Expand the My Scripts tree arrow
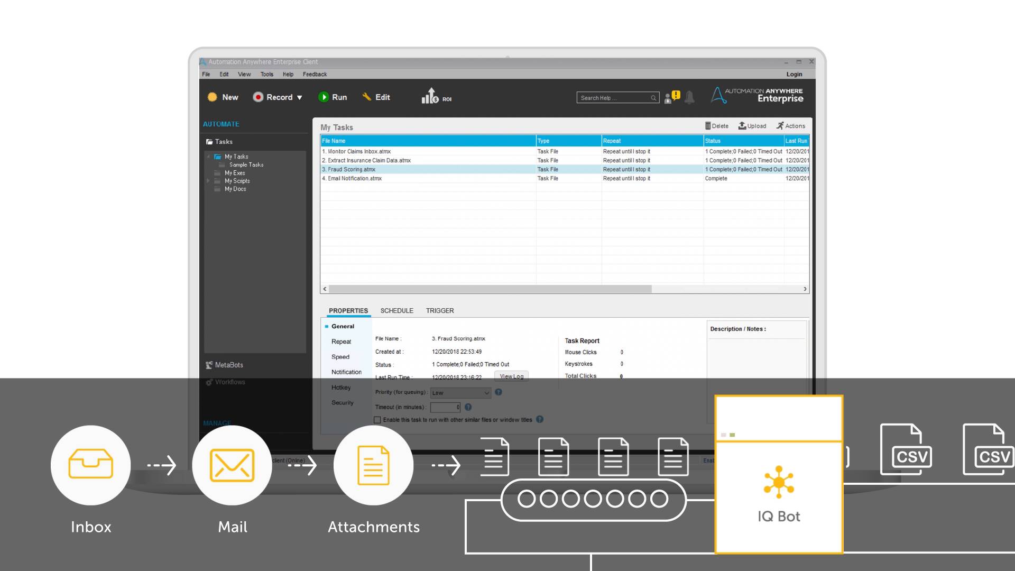This screenshot has width=1015, height=571. [208, 181]
